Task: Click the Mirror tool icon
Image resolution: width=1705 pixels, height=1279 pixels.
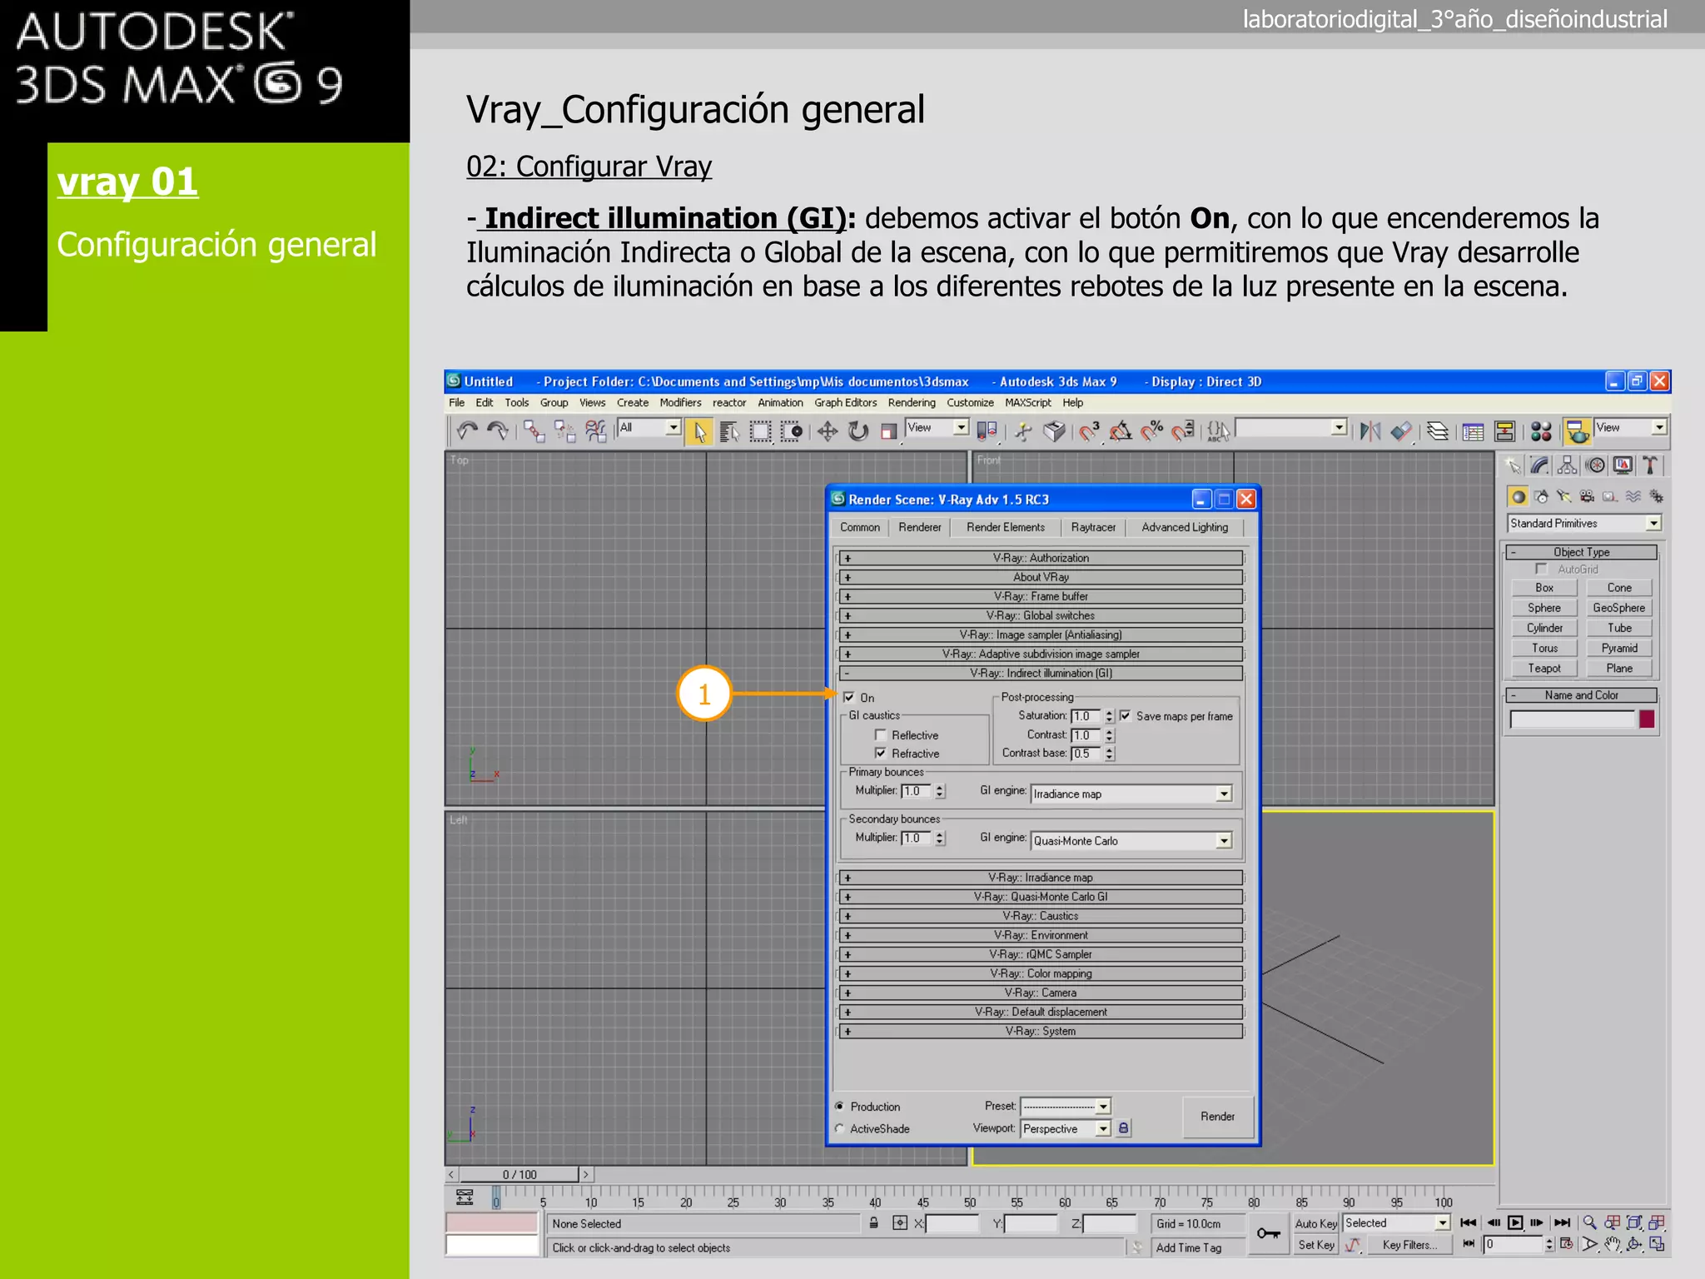Action: (1370, 430)
